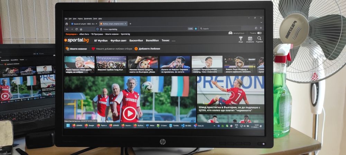Expand more sports categories with the three dots

[x=173, y=41]
